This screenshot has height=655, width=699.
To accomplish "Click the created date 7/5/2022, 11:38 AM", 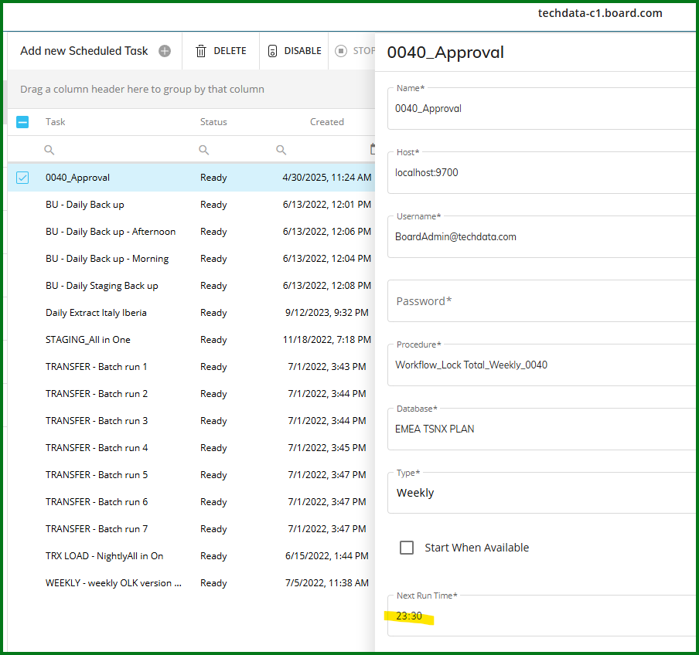I will coord(327,583).
